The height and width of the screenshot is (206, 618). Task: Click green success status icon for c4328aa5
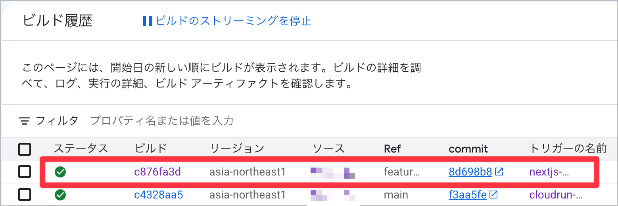click(x=60, y=195)
